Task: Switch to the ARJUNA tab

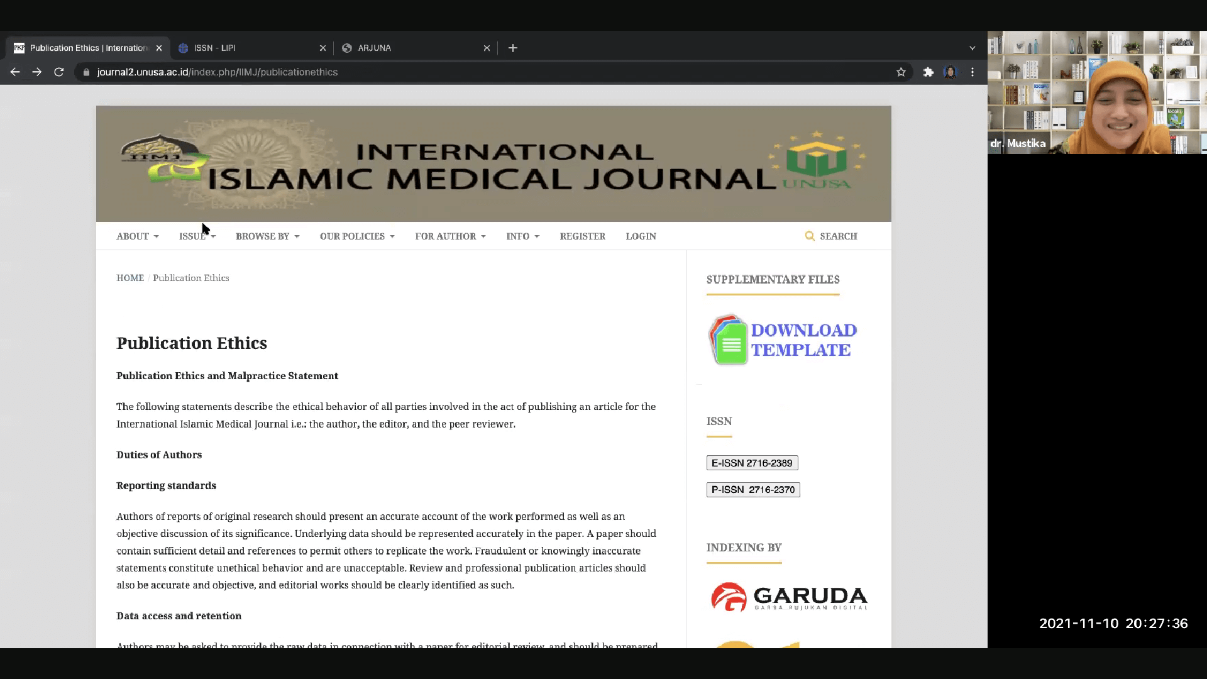Action: pyautogui.click(x=415, y=48)
